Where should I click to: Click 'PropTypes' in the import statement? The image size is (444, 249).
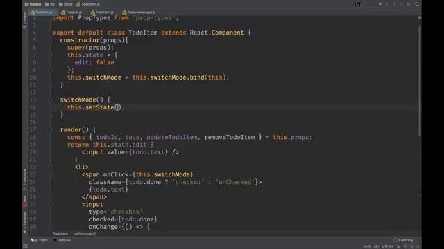coord(94,18)
